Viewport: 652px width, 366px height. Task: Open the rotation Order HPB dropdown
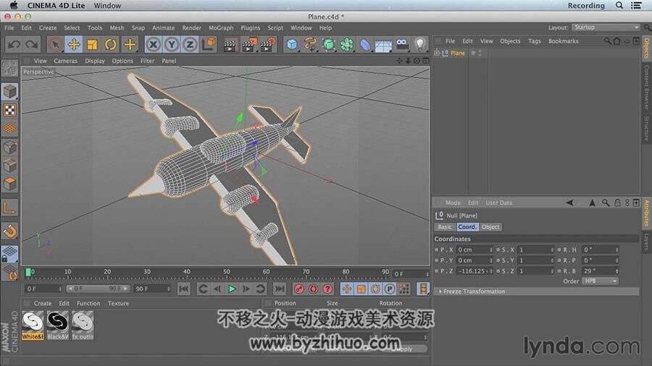[x=600, y=281]
